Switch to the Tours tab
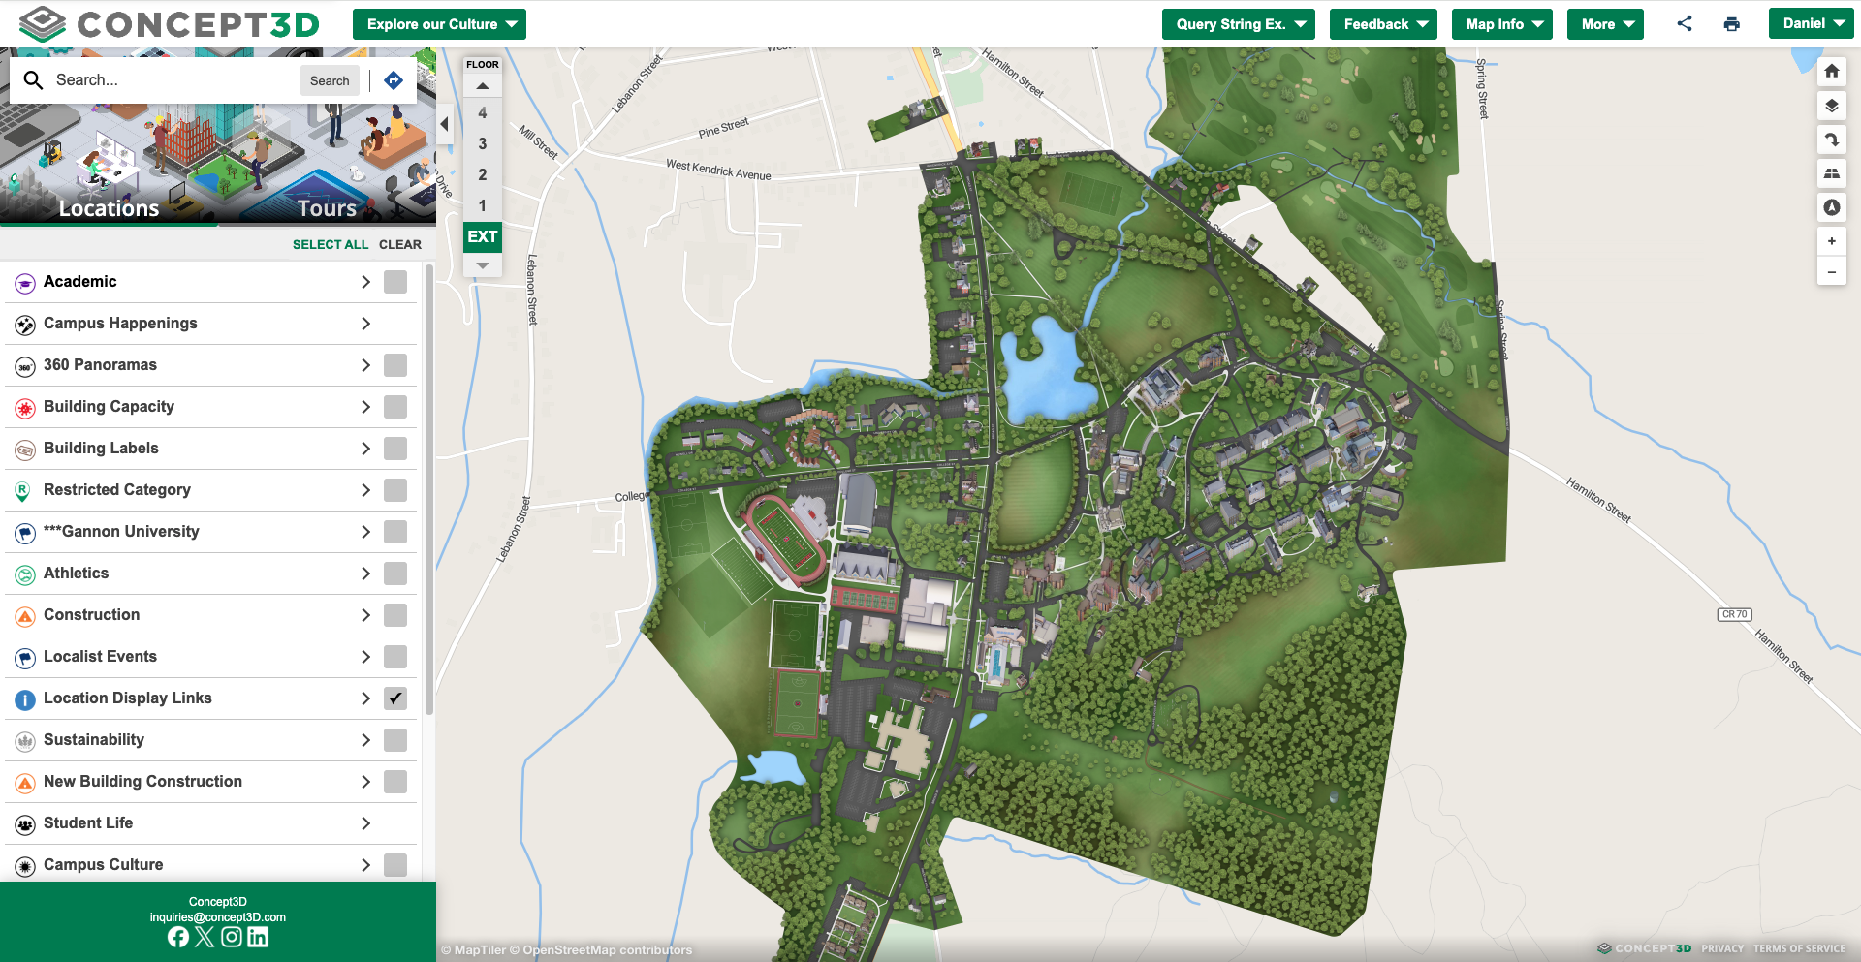The image size is (1861, 962). [x=327, y=208]
